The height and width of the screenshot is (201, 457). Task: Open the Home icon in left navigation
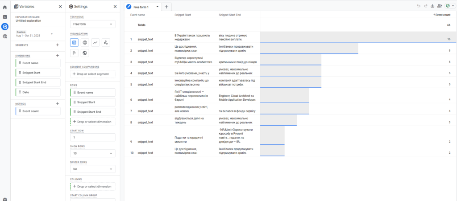5,7
